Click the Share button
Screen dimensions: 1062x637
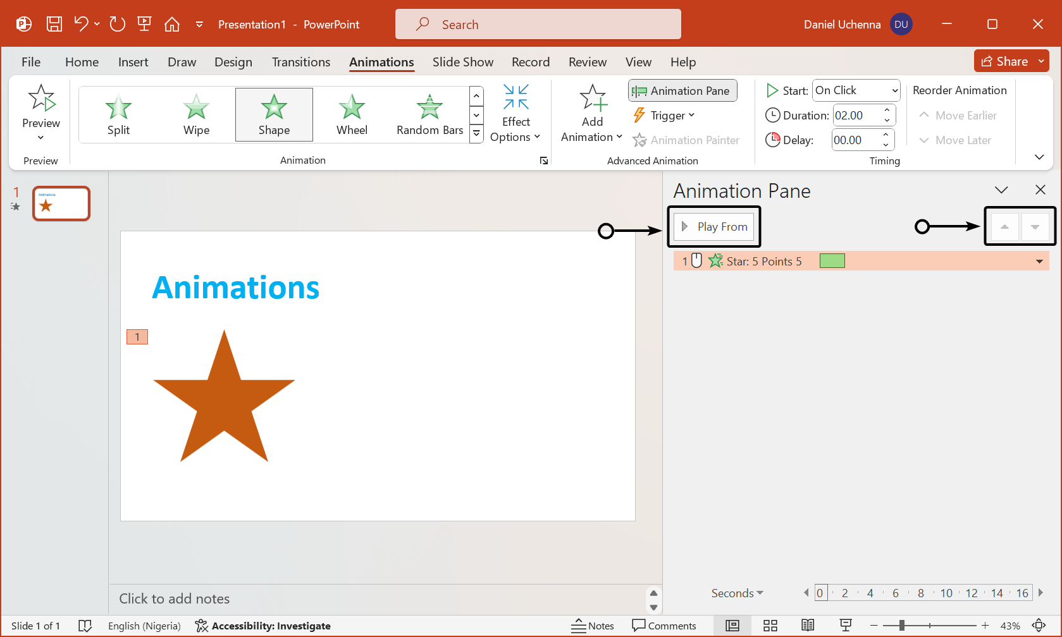pos(1004,61)
